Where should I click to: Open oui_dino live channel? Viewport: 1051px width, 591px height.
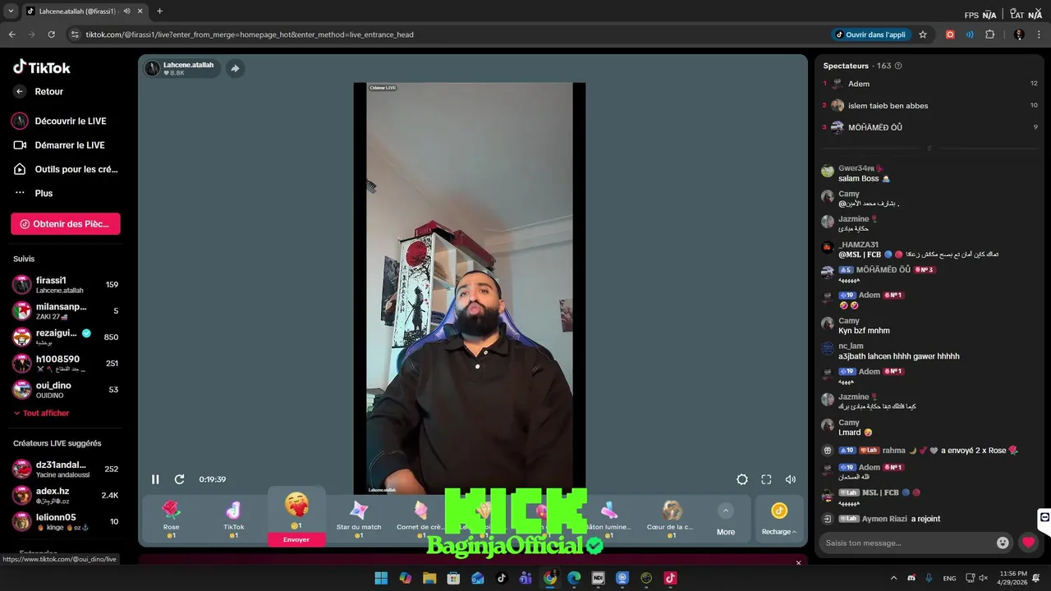65,389
